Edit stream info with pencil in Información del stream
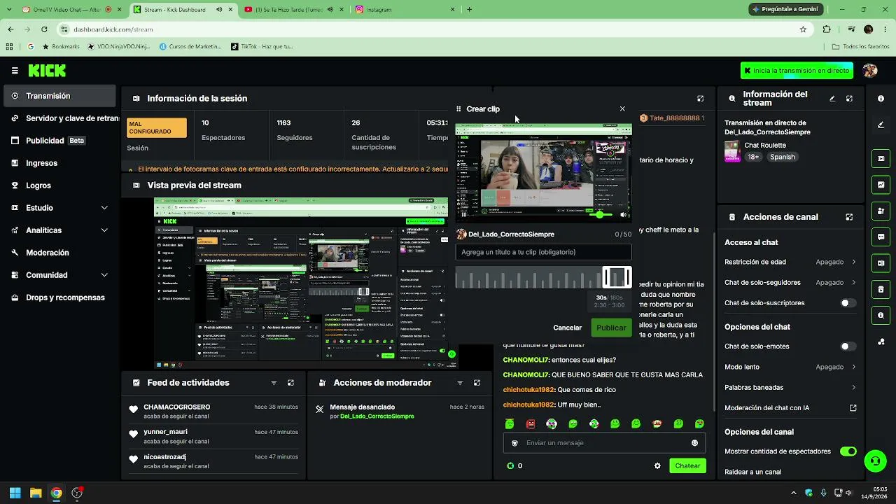Viewport: 896px width, 504px height. tap(832, 99)
